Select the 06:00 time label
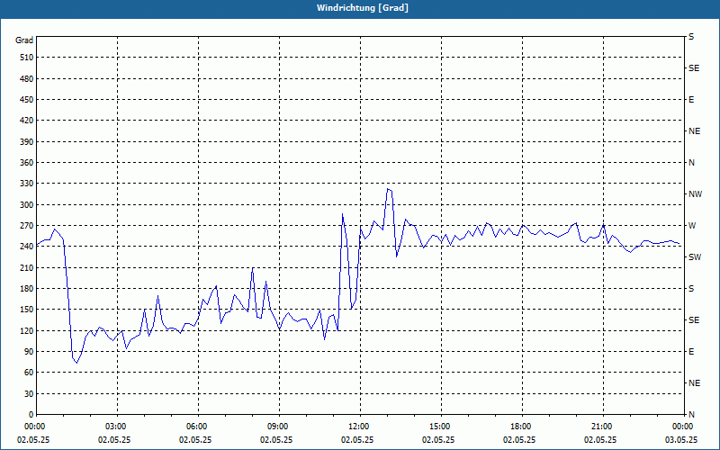The width and height of the screenshot is (720, 450). point(198,426)
